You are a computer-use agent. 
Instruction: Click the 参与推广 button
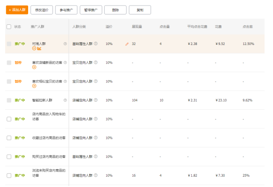tap(66, 10)
